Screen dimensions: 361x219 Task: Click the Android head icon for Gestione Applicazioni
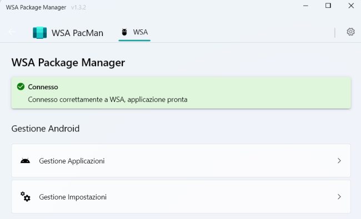pos(25,161)
